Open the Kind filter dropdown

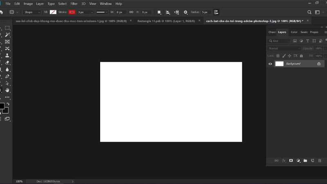279,41
